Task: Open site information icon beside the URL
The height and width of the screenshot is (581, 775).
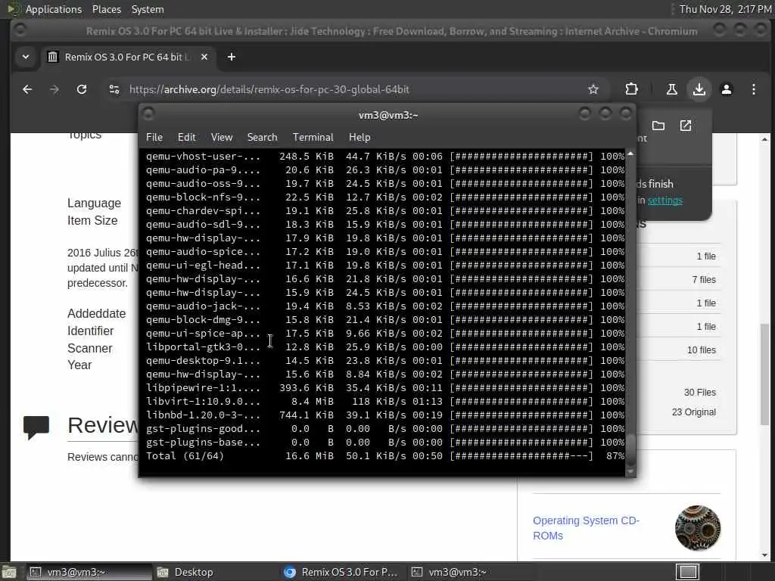Action: pos(114,89)
